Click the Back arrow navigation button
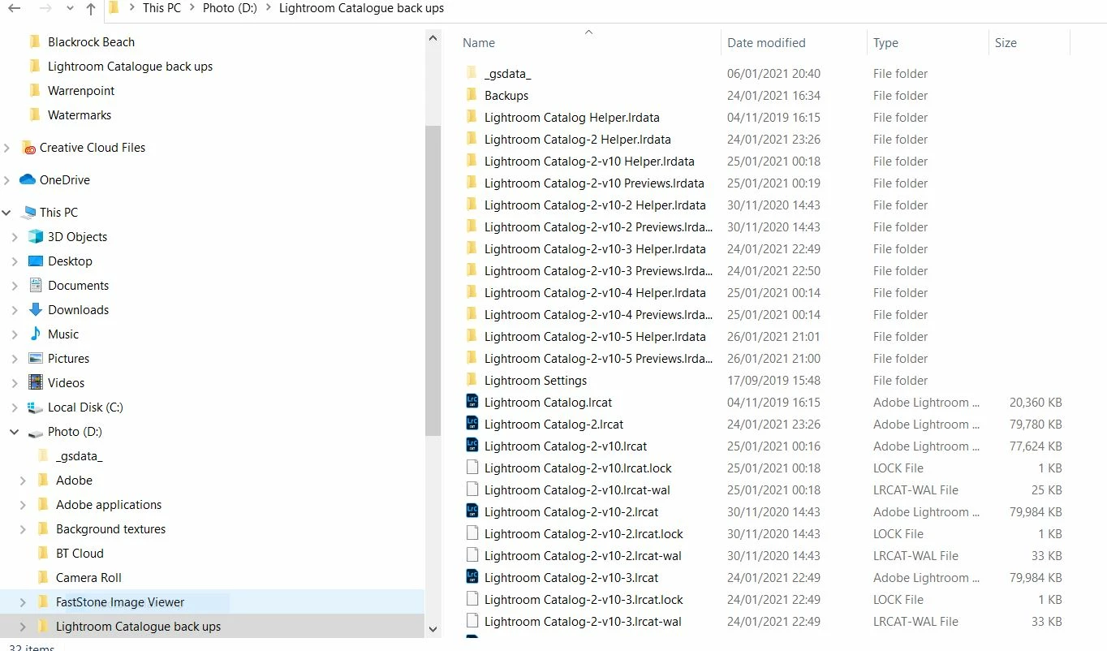 coord(14,8)
